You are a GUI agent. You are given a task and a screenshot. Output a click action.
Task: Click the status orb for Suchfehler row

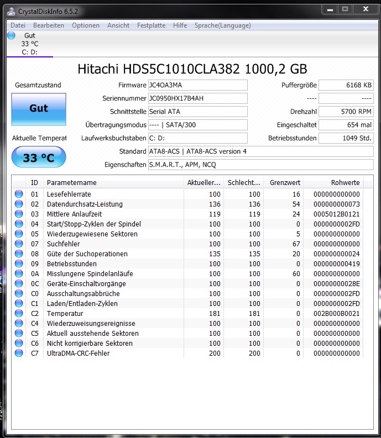coord(19,244)
